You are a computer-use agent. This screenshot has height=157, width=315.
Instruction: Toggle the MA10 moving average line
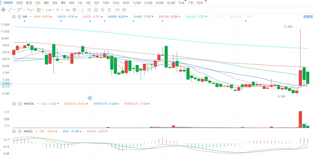(x=68, y=17)
